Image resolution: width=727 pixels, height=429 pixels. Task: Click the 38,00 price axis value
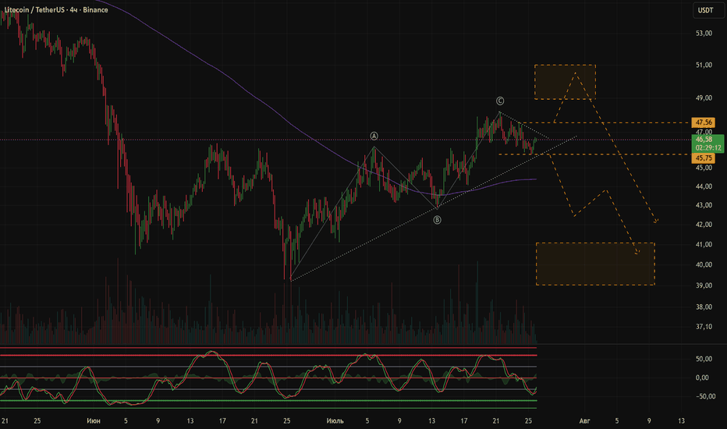pyautogui.click(x=704, y=307)
